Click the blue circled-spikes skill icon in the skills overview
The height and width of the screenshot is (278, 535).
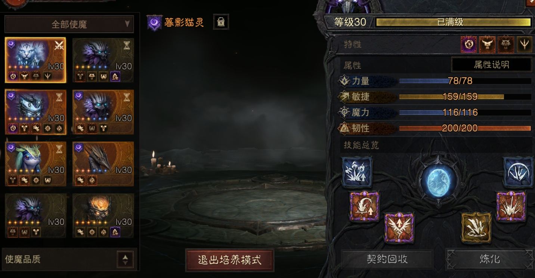tap(518, 172)
